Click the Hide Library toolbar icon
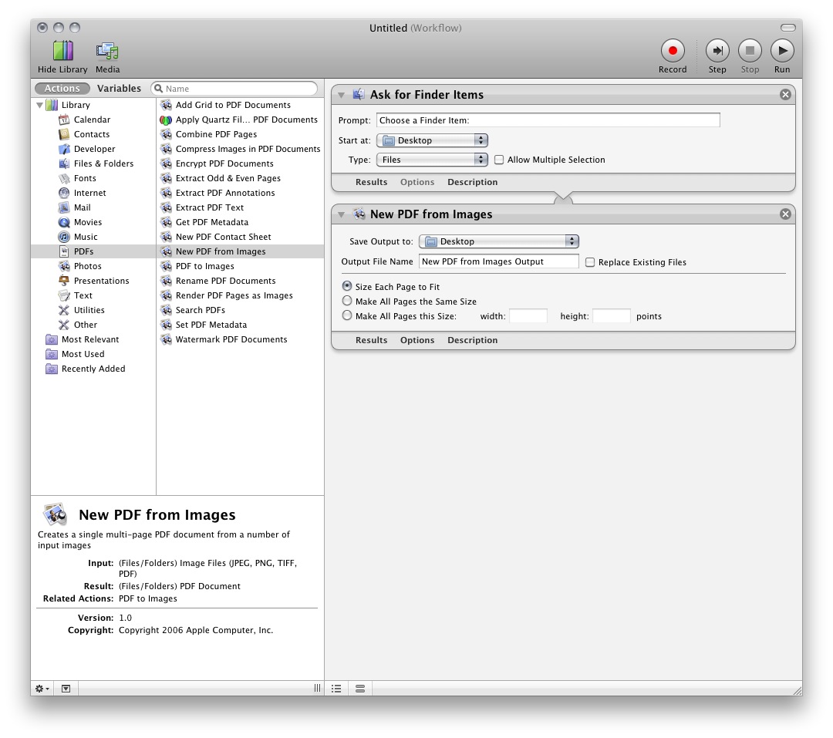Viewport: 833px width, 738px height. 62,52
